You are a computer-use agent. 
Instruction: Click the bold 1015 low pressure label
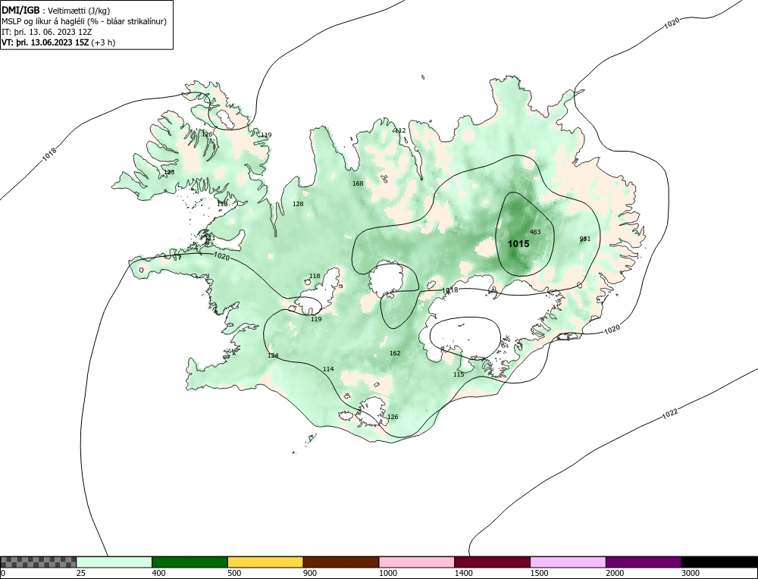(518, 244)
